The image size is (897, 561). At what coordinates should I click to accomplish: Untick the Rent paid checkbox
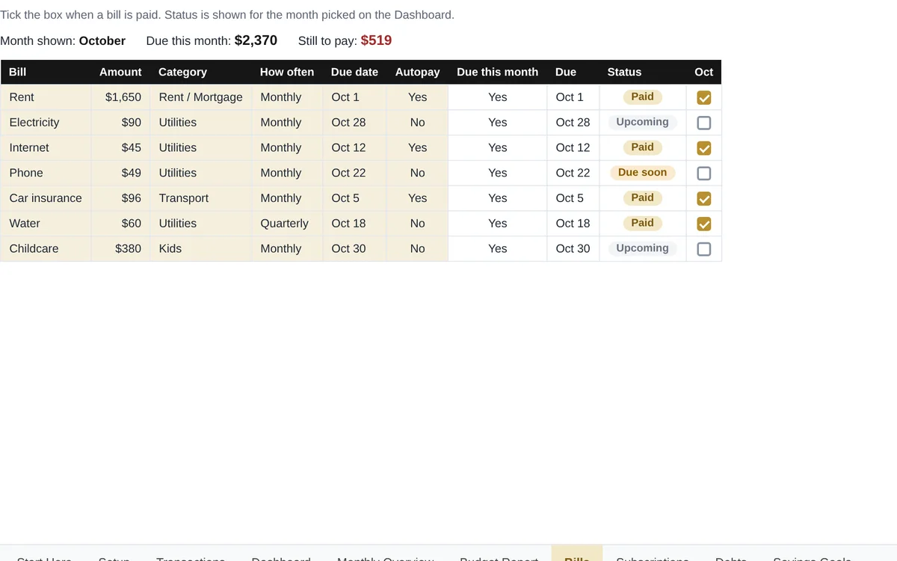(x=703, y=98)
